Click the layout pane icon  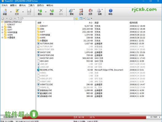(x=88, y=19)
